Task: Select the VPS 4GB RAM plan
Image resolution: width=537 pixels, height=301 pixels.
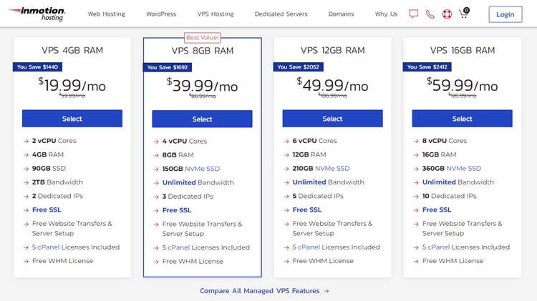Action: click(x=72, y=119)
